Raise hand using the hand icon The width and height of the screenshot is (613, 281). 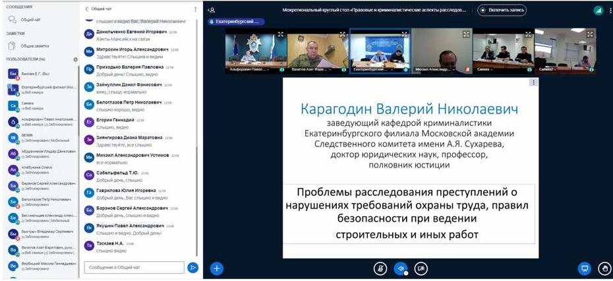coord(604,268)
